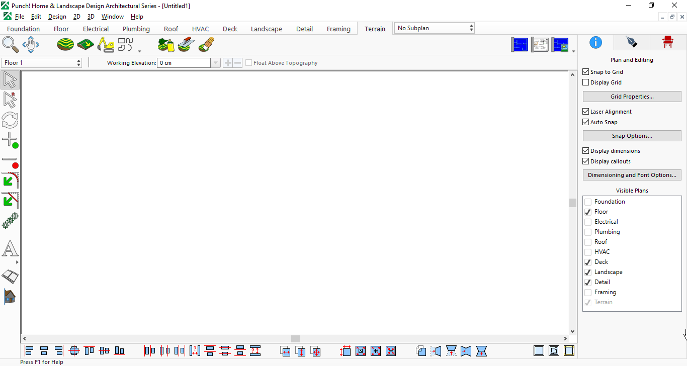This screenshot has height=366, width=687.
Task: Click the trowel terrain tool icon
Action: coord(186,45)
